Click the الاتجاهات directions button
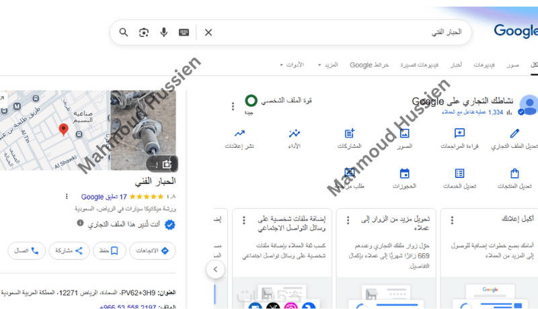The image size is (538, 309). pyautogui.click(x=153, y=251)
